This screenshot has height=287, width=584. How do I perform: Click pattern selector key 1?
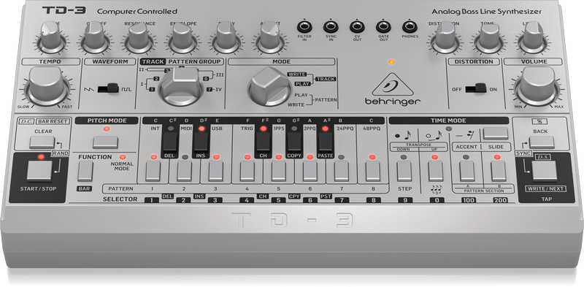(x=153, y=171)
